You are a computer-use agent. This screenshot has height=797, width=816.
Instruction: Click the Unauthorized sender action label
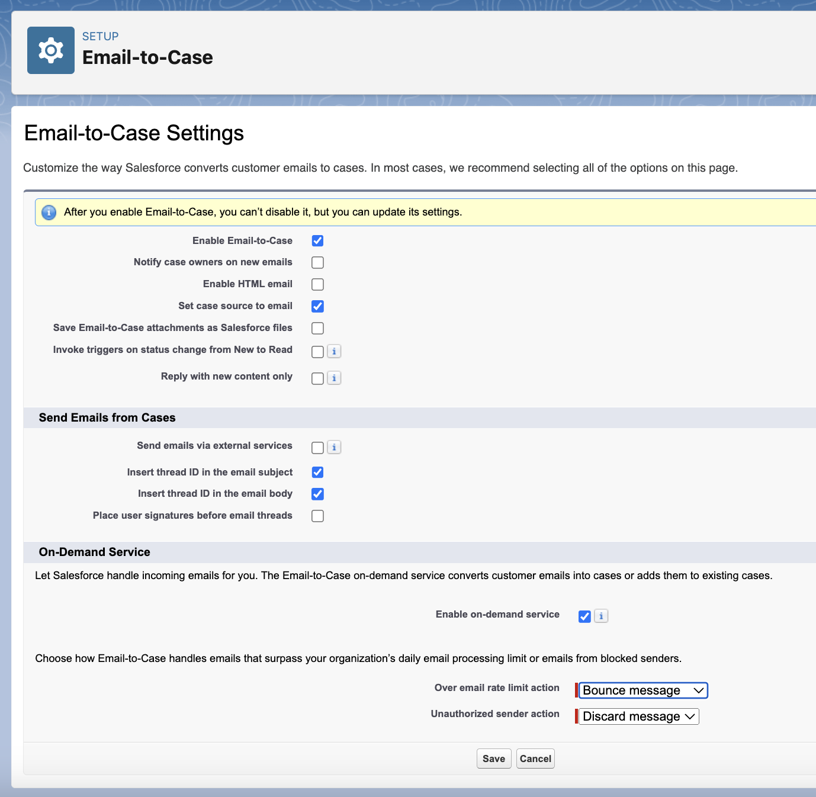coord(495,714)
